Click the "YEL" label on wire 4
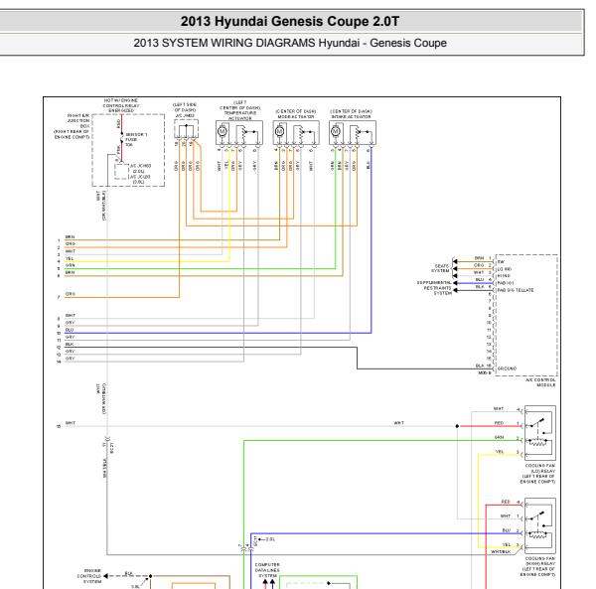 pos(70,258)
